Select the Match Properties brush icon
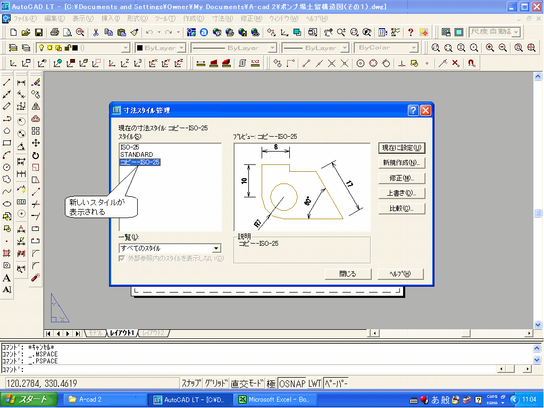 pos(134,32)
